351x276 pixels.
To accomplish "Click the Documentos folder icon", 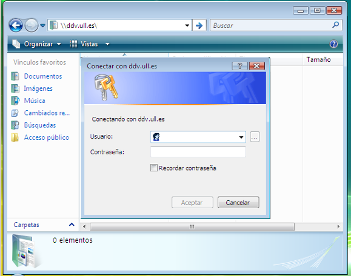I will pos(15,76).
